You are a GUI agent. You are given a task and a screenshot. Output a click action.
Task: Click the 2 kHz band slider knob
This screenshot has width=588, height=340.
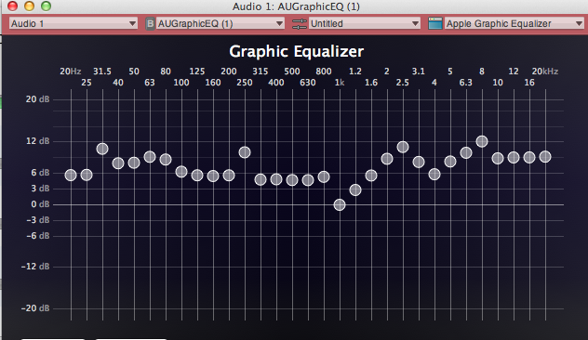(387, 159)
